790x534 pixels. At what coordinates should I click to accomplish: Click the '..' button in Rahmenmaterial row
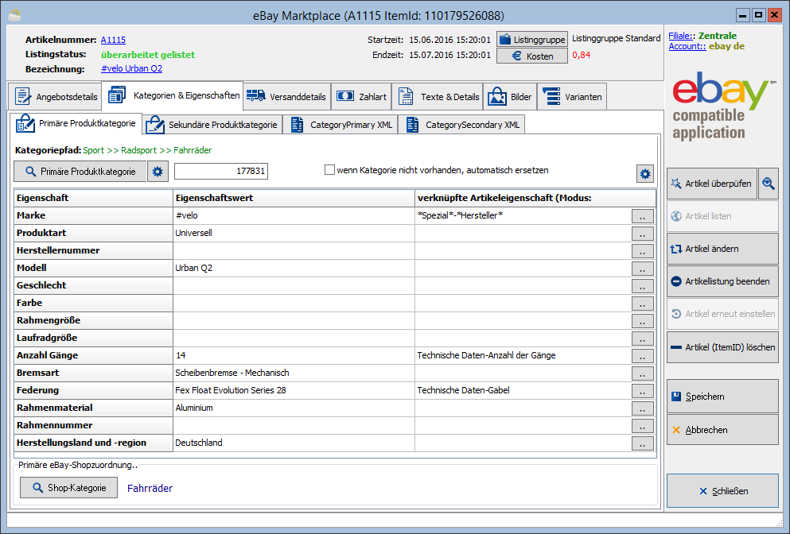click(x=642, y=408)
